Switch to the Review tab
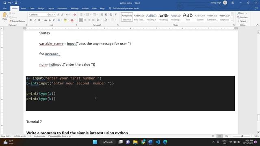This screenshot has width=260, height=146. pyautogui.click(x=85, y=9)
